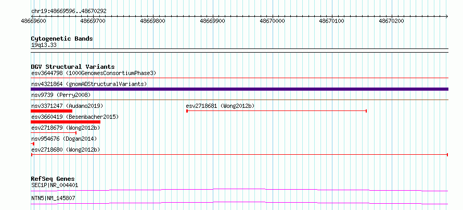
Task: Click the esv2718681 variant span line
Action: point(276,111)
